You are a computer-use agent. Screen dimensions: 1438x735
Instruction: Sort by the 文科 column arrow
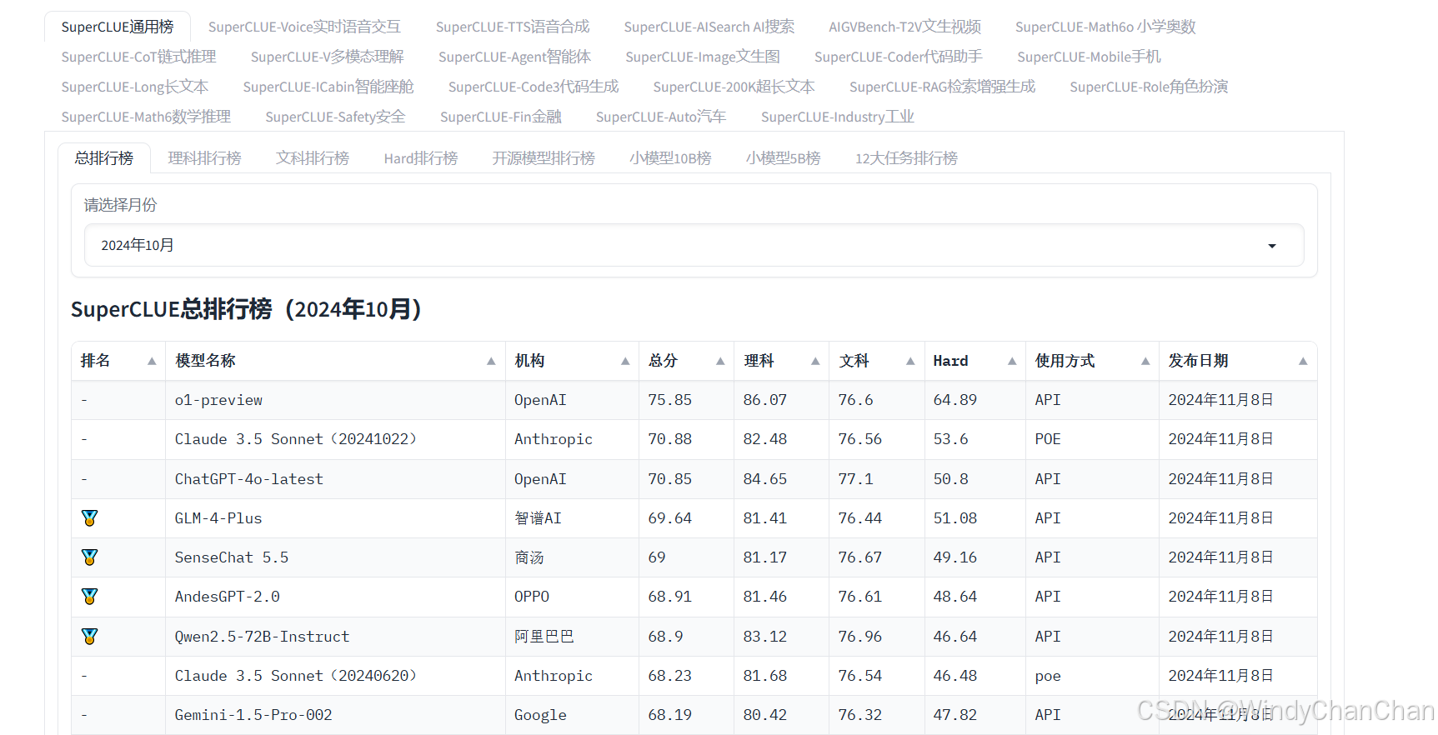910,361
